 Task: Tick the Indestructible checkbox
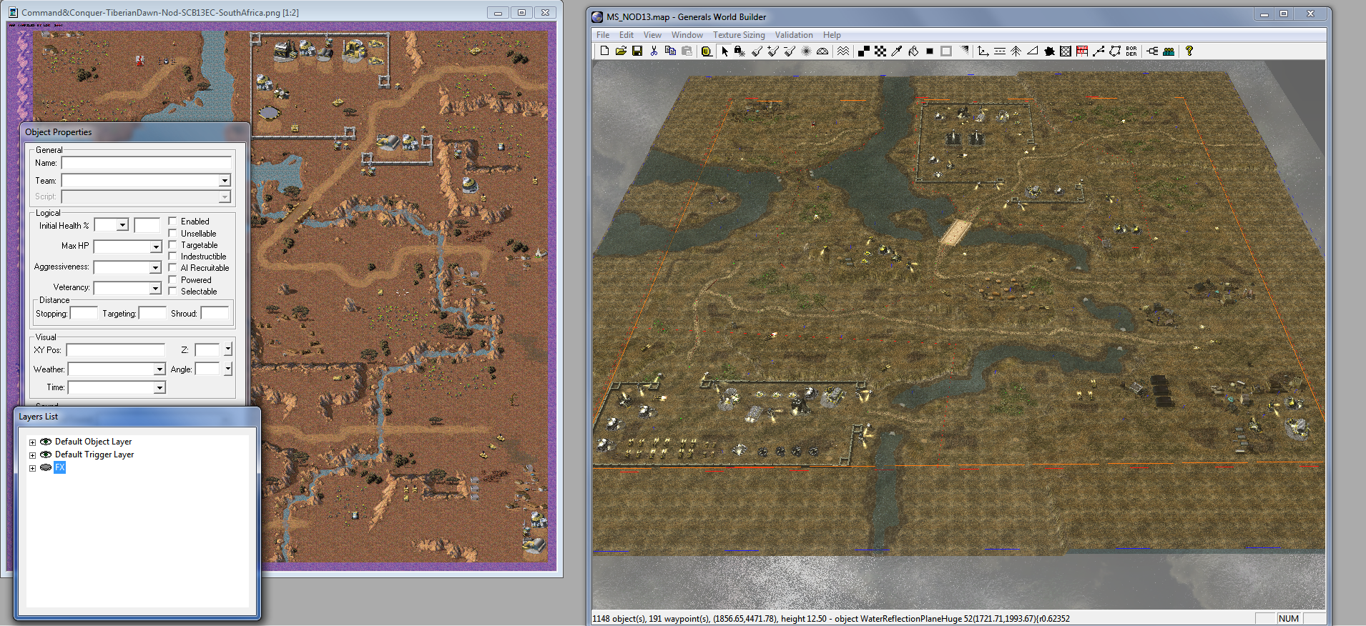coord(172,256)
